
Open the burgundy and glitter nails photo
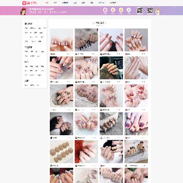(x=62, y=68)
